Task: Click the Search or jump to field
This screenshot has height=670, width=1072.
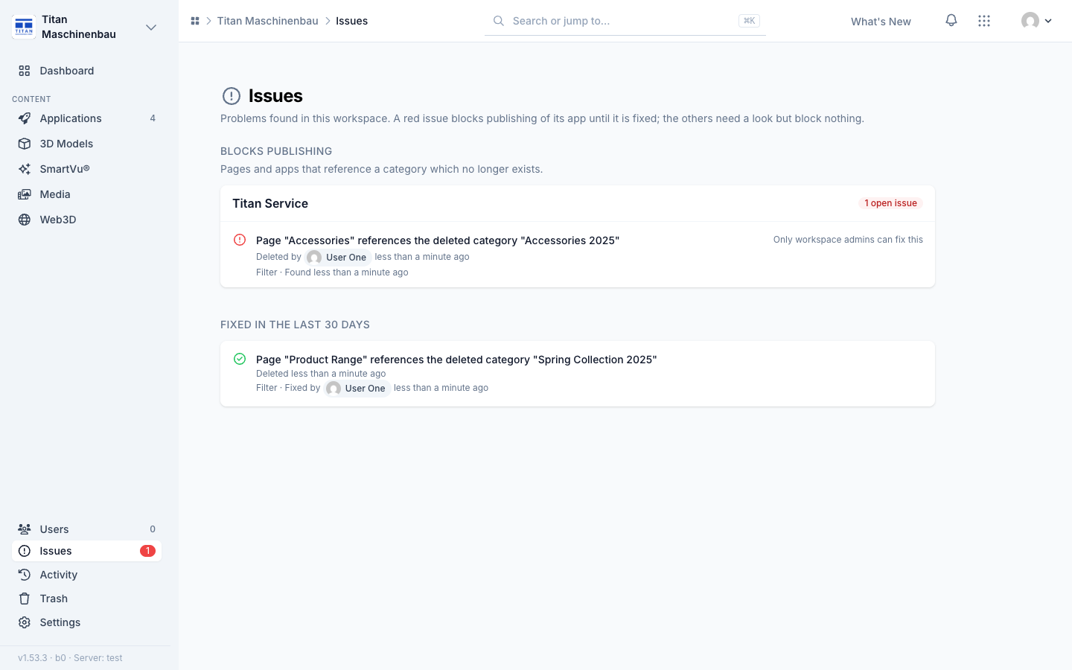Action: coord(625,21)
